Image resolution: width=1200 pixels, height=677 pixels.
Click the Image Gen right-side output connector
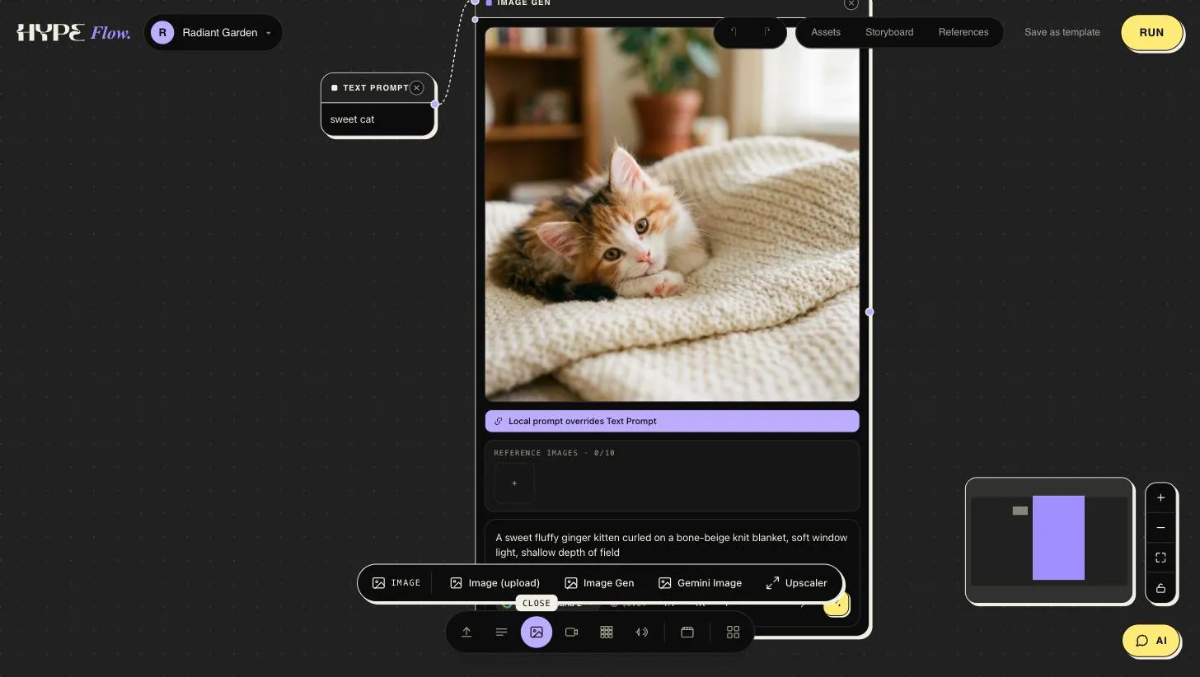pyautogui.click(x=870, y=312)
